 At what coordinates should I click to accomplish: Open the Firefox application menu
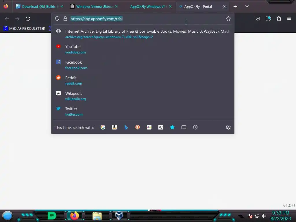pyautogui.click(x=289, y=18)
